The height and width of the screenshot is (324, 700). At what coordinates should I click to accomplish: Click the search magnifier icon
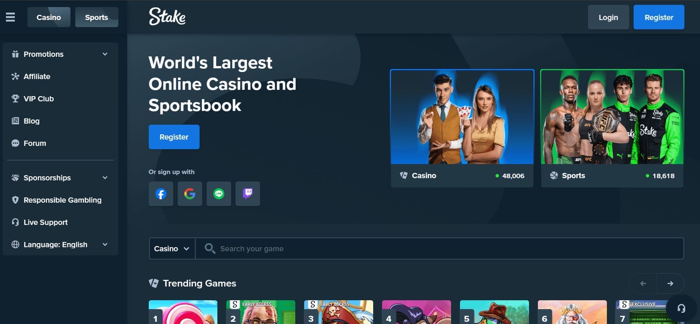[210, 249]
